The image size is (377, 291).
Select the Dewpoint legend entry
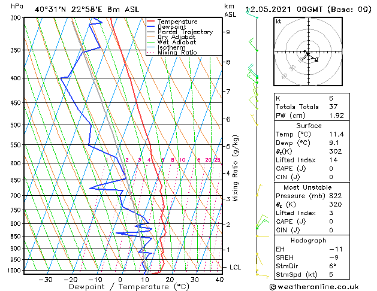pyautogui.click(x=171, y=27)
